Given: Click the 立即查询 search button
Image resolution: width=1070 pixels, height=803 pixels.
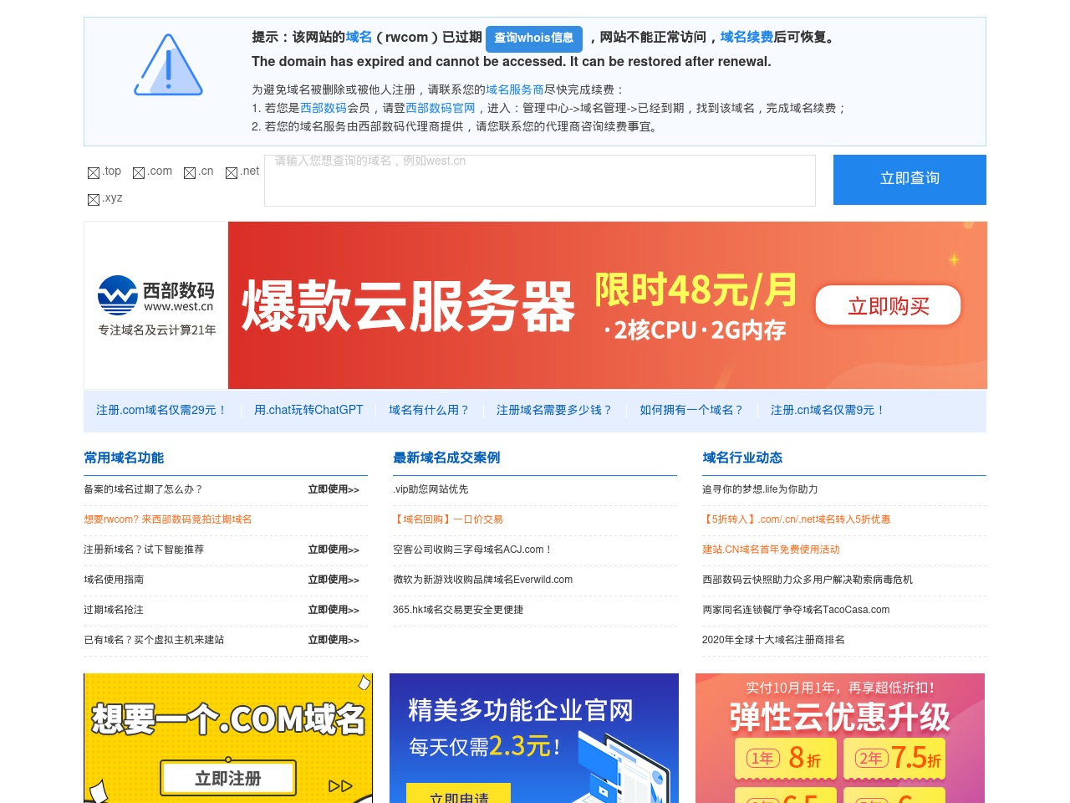Looking at the screenshot, I should tap(909, 179).
